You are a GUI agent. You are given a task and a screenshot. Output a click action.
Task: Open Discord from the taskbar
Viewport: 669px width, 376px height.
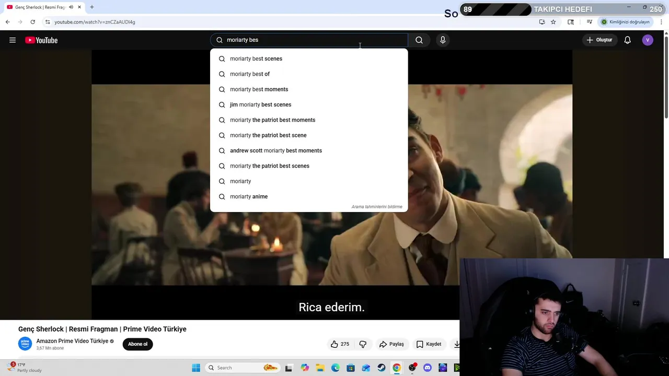[x=428, y=368]
